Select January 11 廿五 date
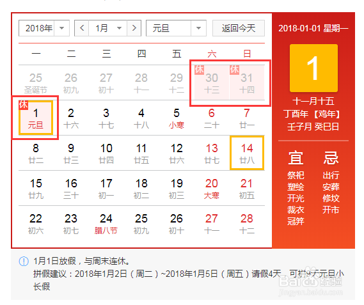364x305 pixels. [x=141, y=153]
